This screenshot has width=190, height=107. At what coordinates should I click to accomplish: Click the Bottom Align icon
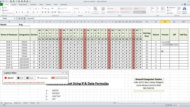point(48,9)
